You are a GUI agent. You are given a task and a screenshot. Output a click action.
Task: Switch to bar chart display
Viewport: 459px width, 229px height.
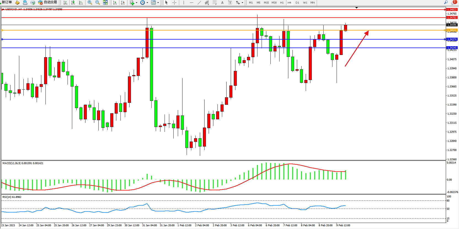[x=65, y=3]
